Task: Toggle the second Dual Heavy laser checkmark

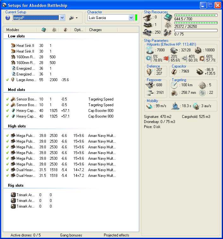Action: (7, 175)
